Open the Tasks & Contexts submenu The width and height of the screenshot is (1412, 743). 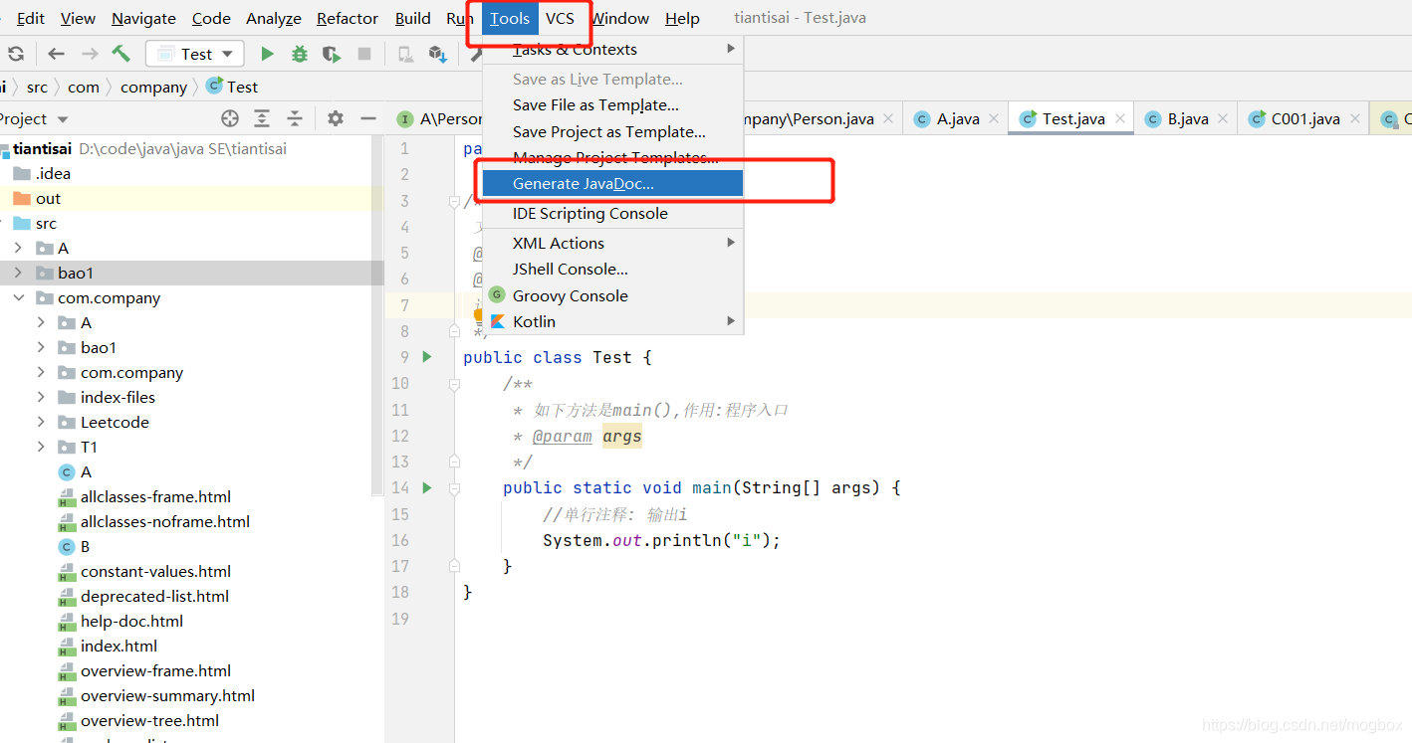613,49
